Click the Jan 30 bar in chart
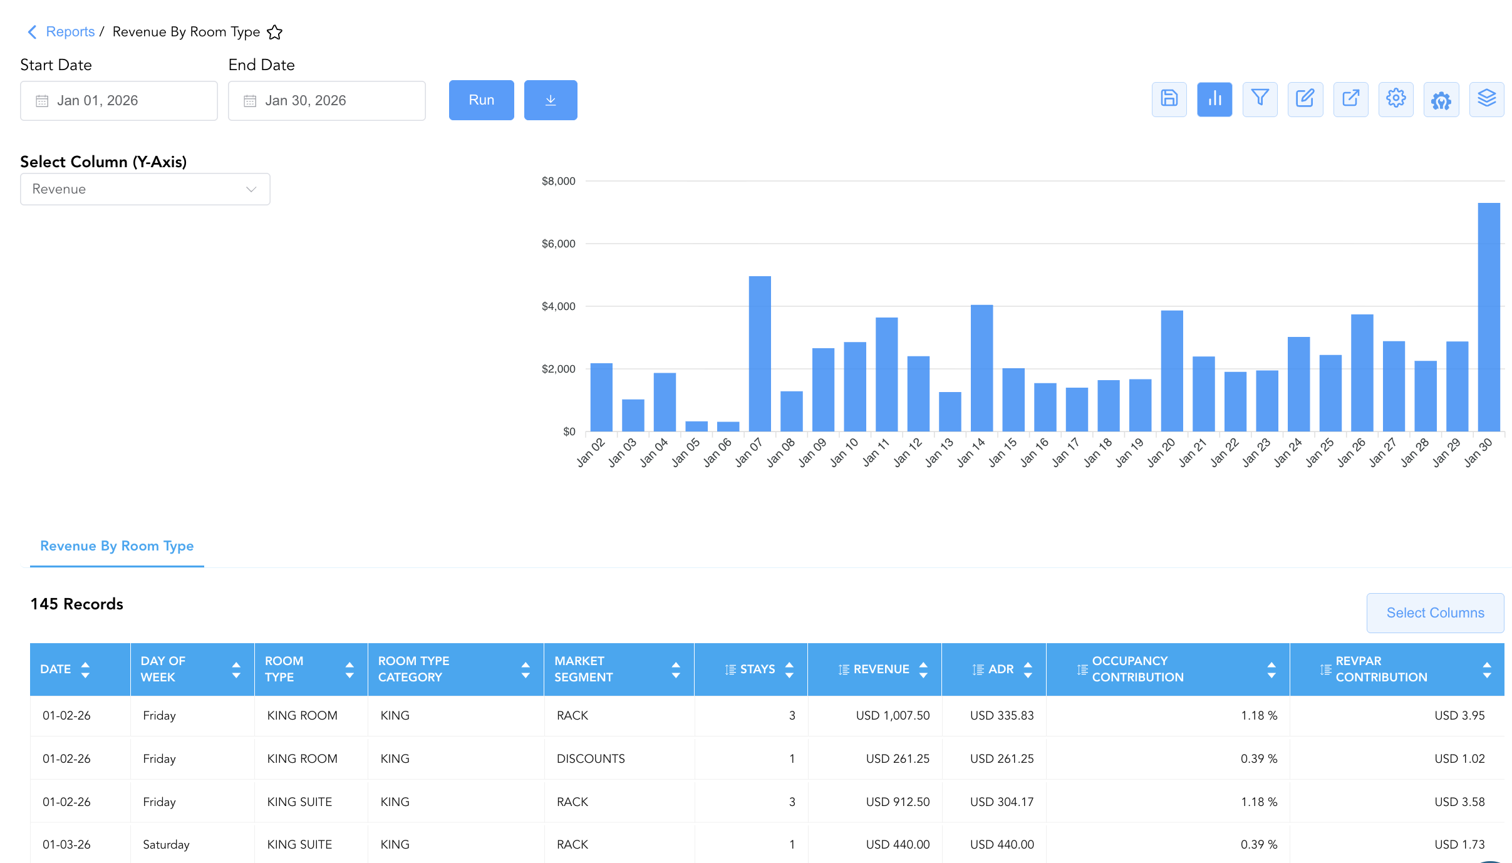 (x=1489, y=317)
